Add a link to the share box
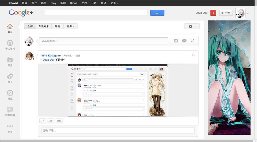Image resolution: width=257 pixels, height=142 pixels. tap(193, 41)
